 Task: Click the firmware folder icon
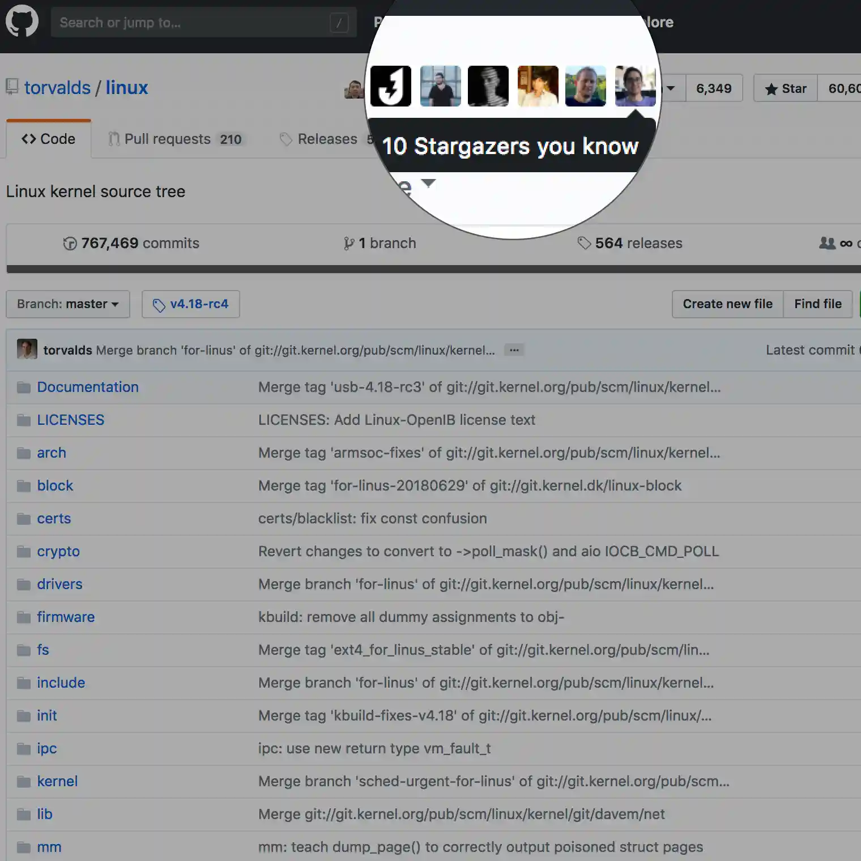tap(24, 617)
